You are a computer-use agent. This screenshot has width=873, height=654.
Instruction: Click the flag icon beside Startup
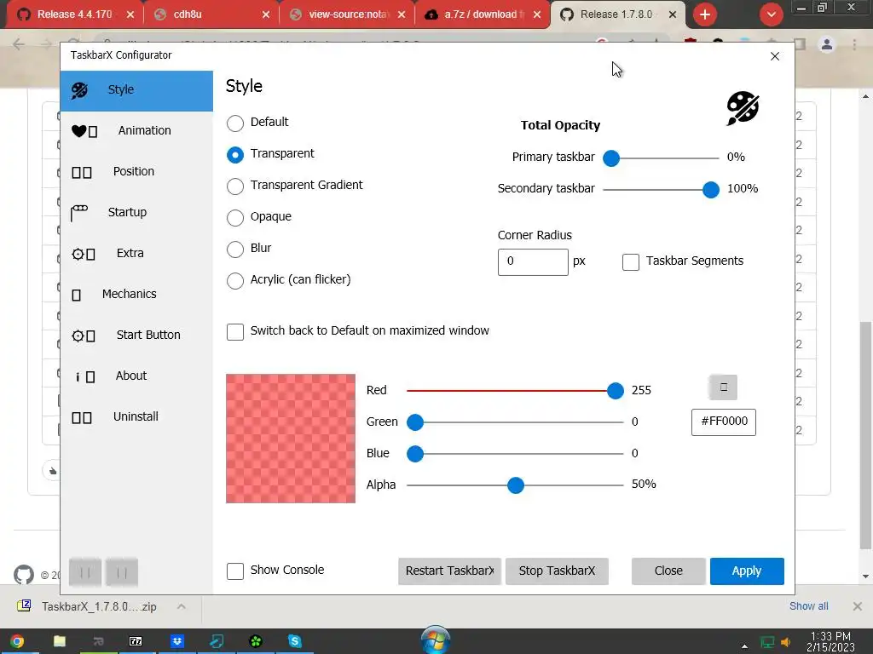point(79,212)
